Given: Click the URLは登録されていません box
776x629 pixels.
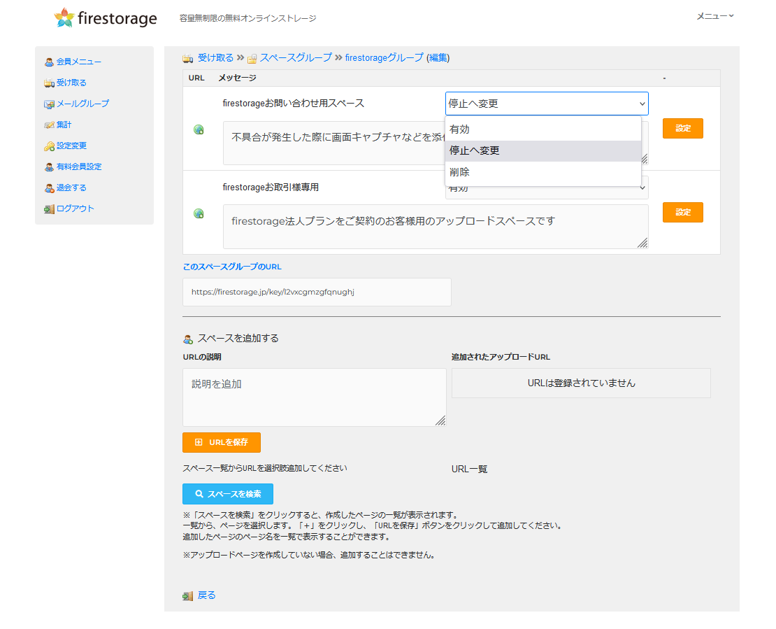Looking at the screenshot, I should point(581,383).
